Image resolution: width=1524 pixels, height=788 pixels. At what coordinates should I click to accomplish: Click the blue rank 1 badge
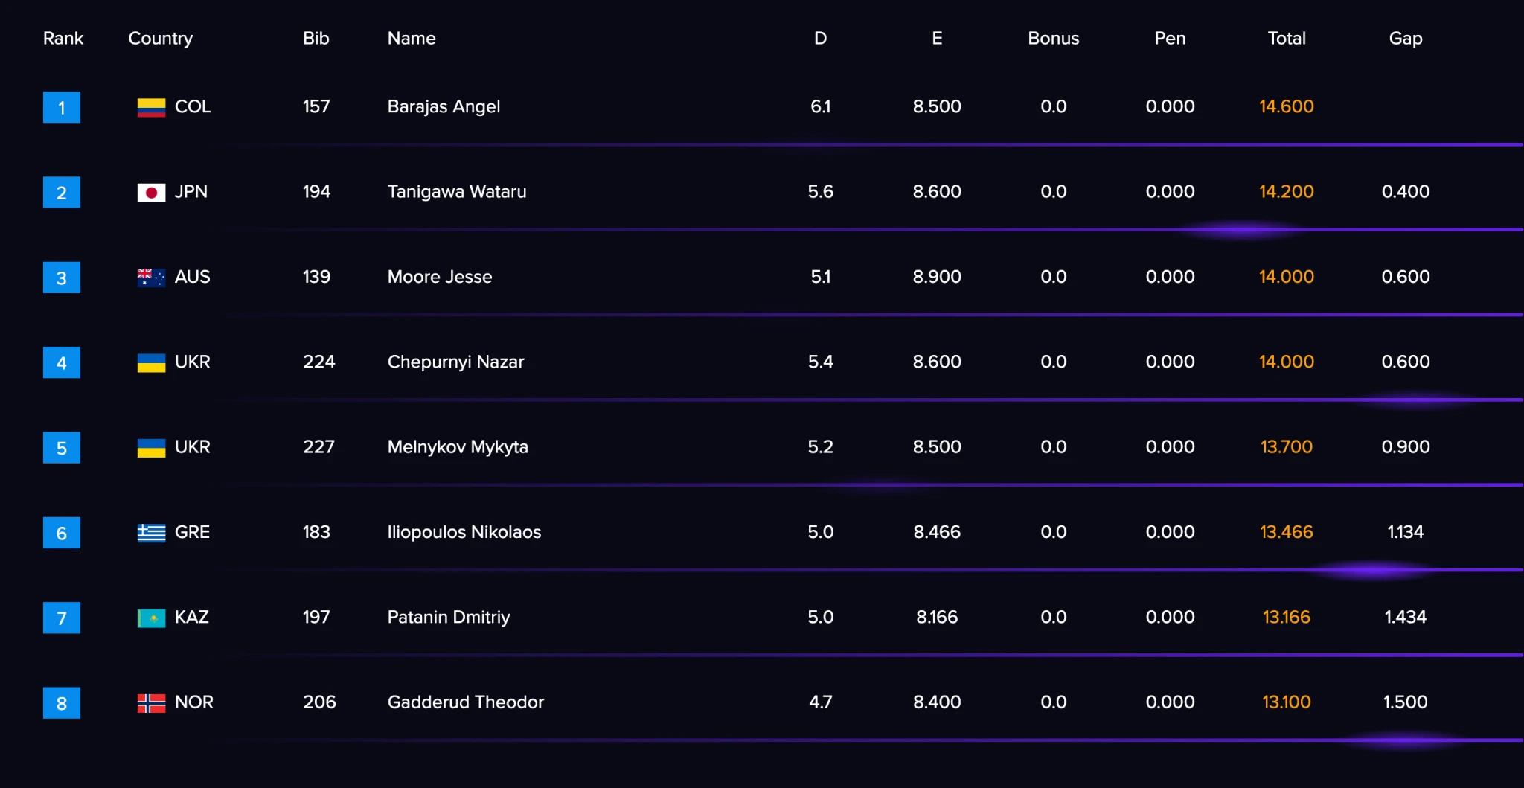(x=62, y=108)
